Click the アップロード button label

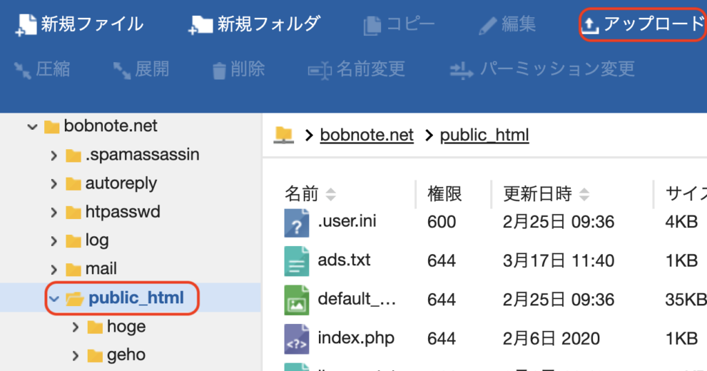click(655, 24)
